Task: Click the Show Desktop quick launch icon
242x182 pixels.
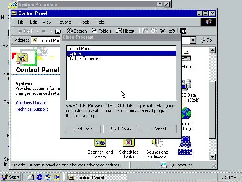Action: point(31,177)
